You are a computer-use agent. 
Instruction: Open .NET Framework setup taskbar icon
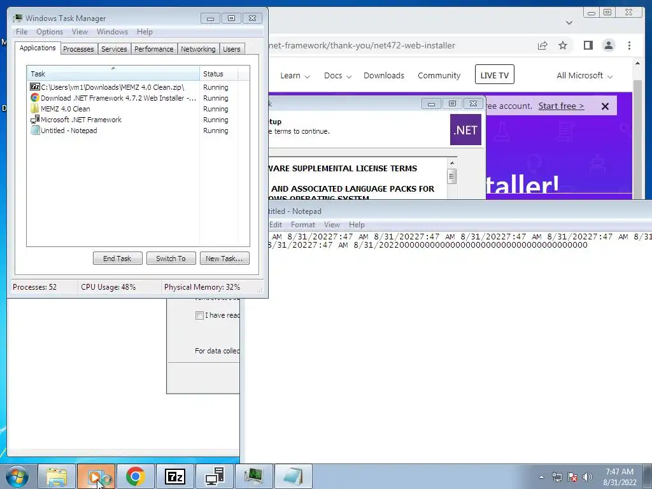(x=214, y=476)
